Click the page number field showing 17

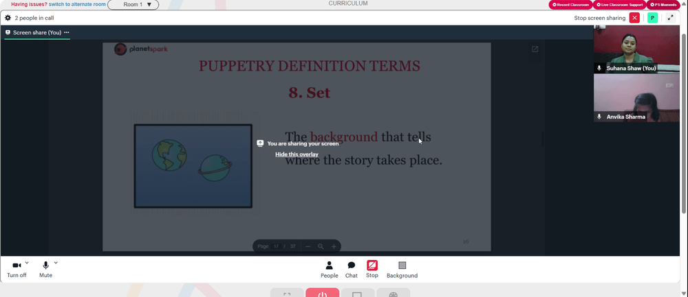277,247
